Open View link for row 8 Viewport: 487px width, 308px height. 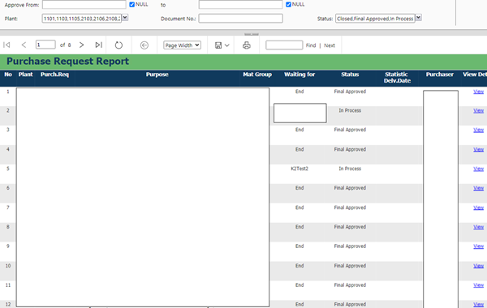click(x=478, y=227)
